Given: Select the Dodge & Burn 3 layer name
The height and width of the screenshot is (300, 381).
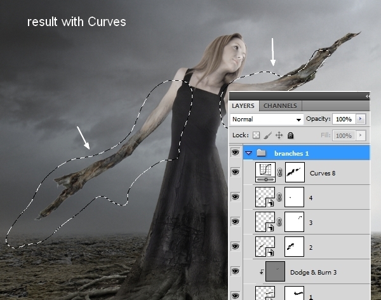Looking at the screenshot, I should [x=313, y=271].
